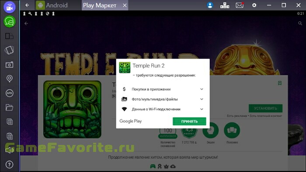The image size is (306, 172).
Task: Open the user account profile icon
Action: point(210,5)
